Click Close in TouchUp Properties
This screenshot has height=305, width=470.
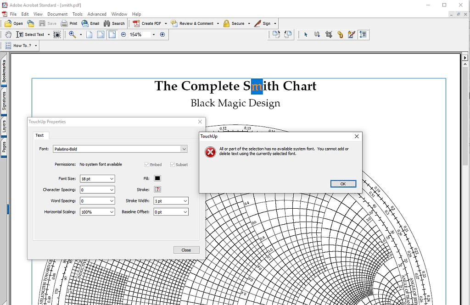tap(186, 250)
